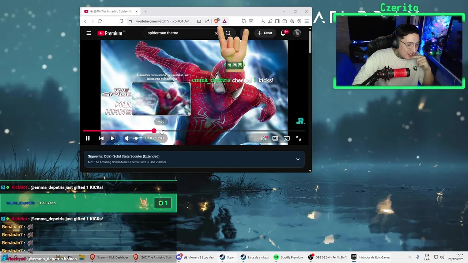
Task: Open Leo AI sparkle icon
Action: 292,21
